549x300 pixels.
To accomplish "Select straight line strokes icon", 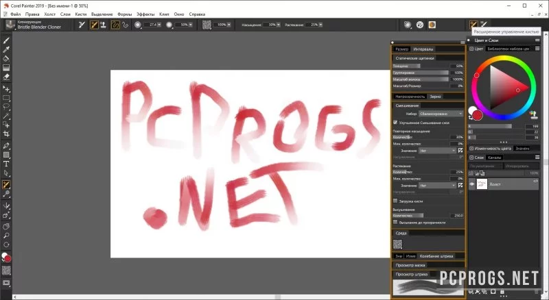I will [125, 25].
